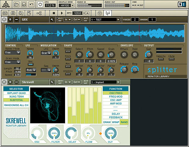This screenshot has width=189, height=147.
Task: Open the properties hand-page icon
Action: [x=29, y=13]
